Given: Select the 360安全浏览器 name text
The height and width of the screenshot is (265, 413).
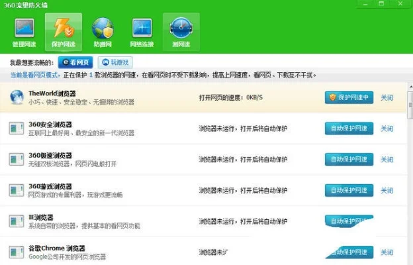Looking at the screenshot, I should (x=50, y=124).
